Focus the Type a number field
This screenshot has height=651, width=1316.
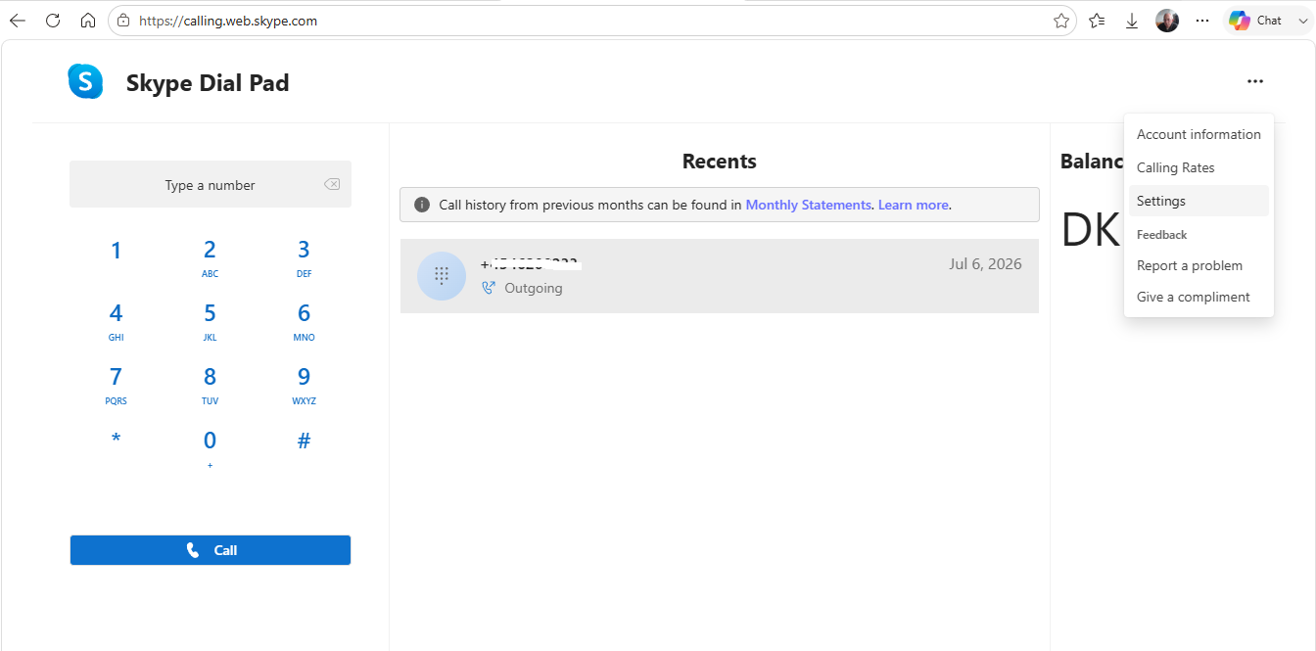(x=210, y=184)
